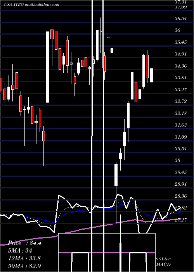Viewport: 194px width, 272px height.
Task: Click the 35.45 price axis label
Action: tap(181, 42)
